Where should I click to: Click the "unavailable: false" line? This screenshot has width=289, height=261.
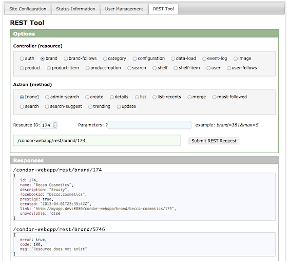click(40, 213)
